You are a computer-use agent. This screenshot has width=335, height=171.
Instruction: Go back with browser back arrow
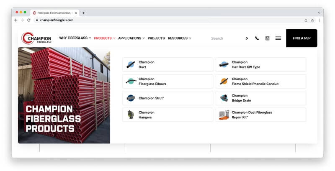coord(16,20)
